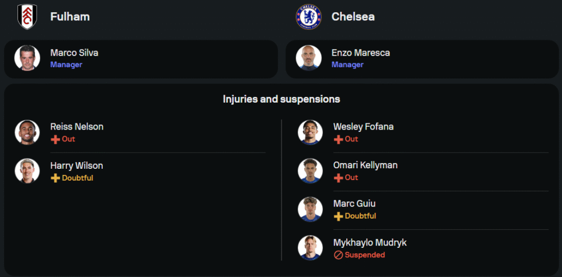Click the yellow doubtful cross beside Harry Wilson
The image size is (562, 277).
[55, 178]
